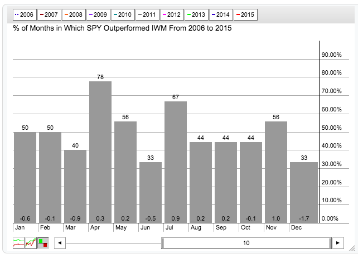The width and height of the screenshot is (358, 254).
Task: Click the resize grip in the chart corner
Action: click(x=352, y=249)
